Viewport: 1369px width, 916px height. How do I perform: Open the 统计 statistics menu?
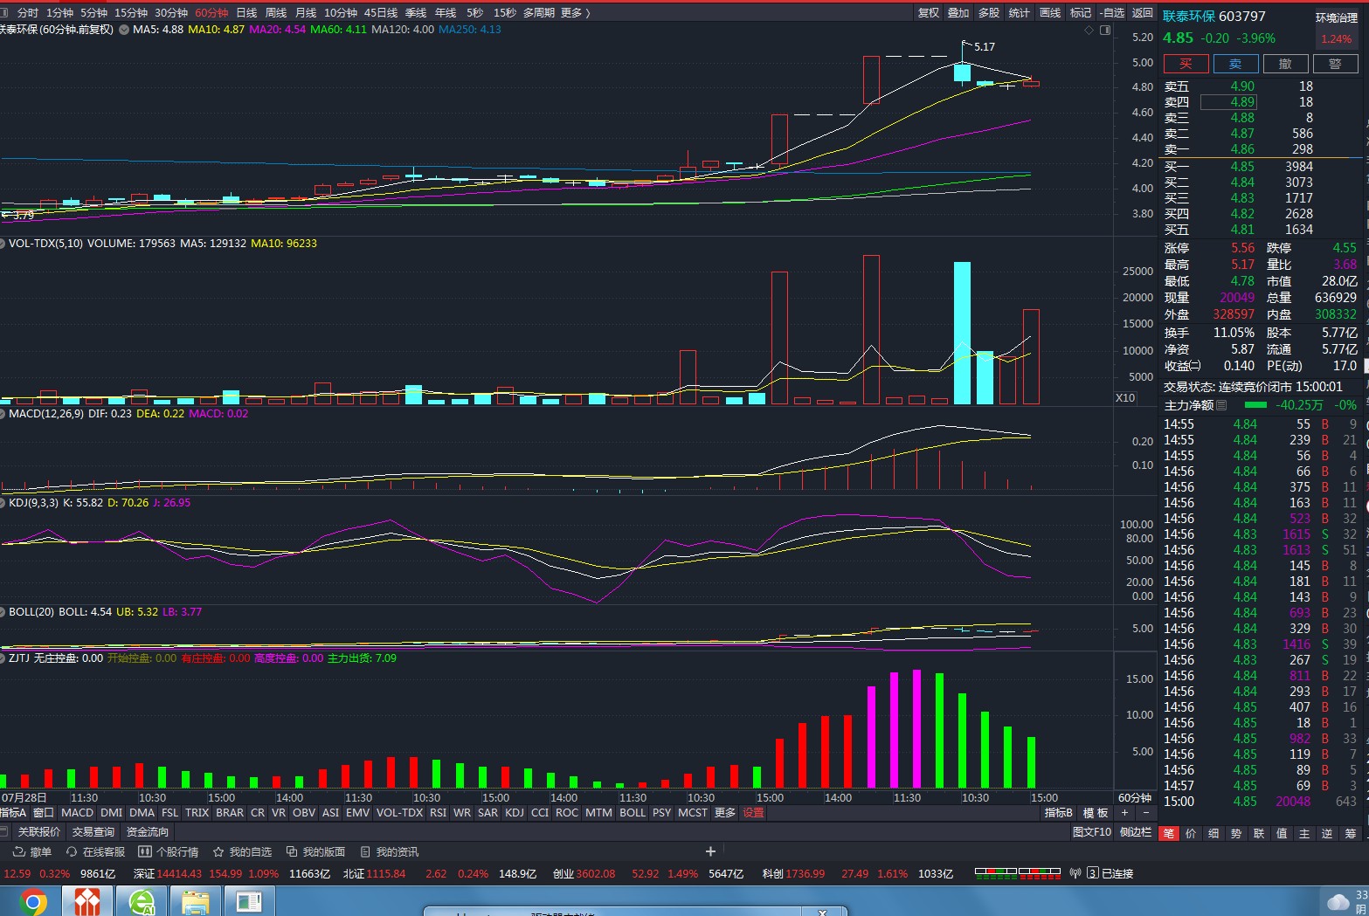1020,13
